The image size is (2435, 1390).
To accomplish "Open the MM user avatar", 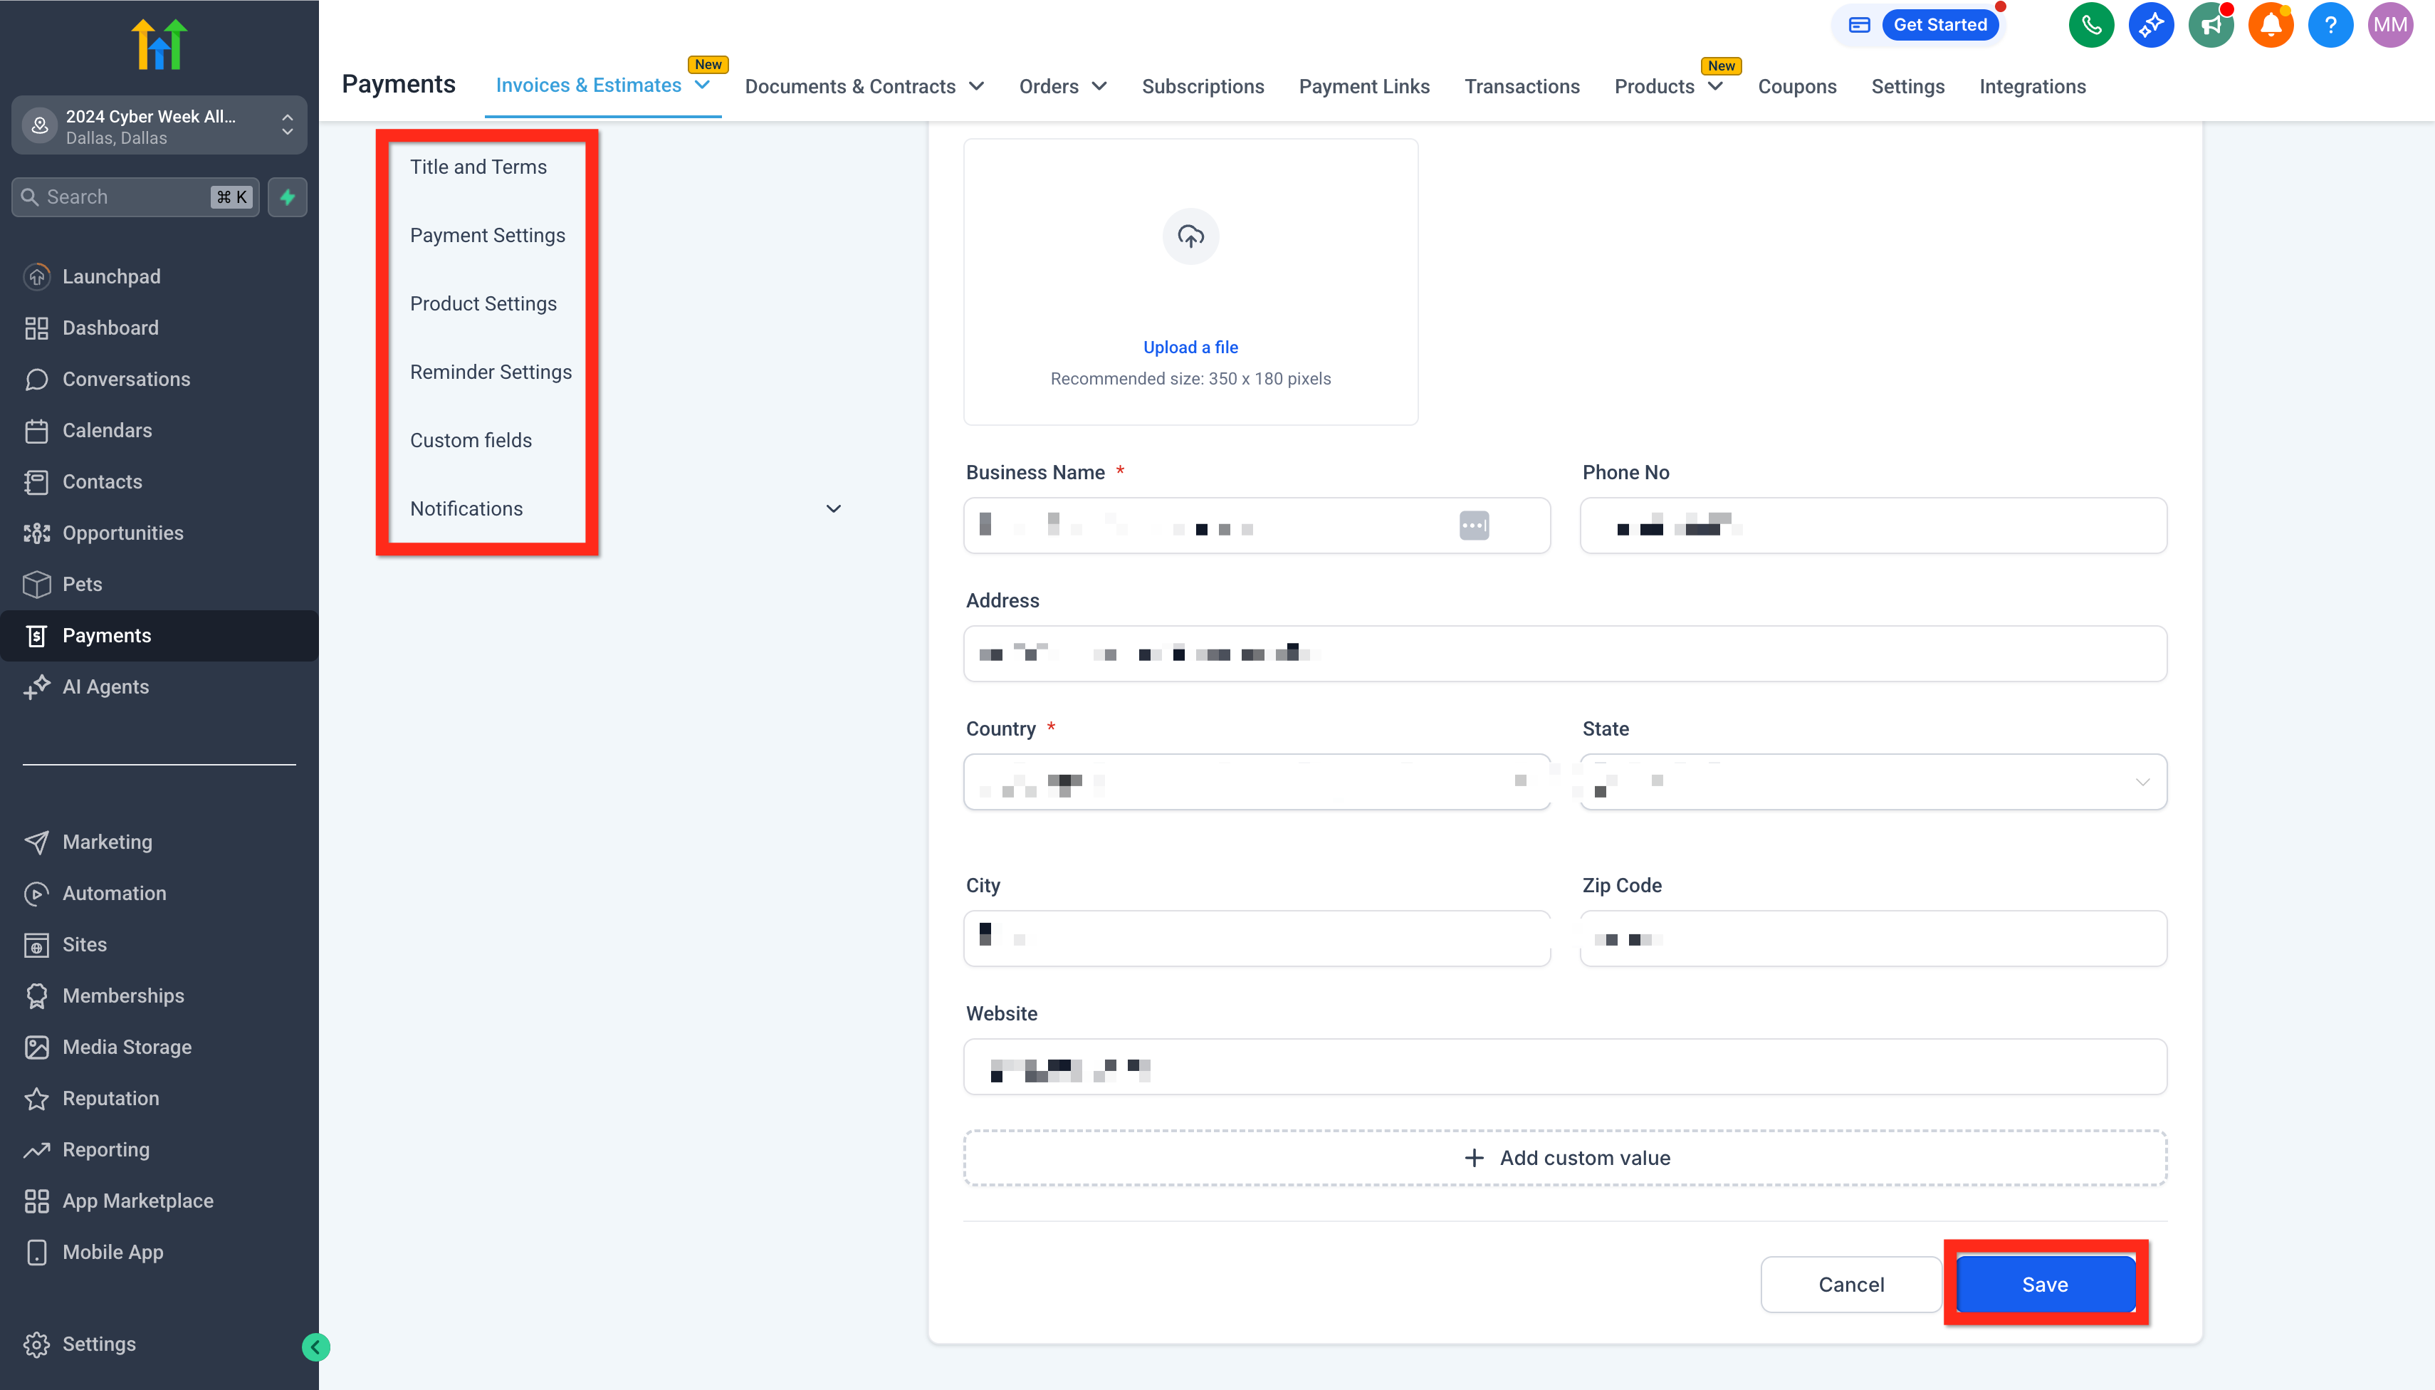I will point(2389,26).
